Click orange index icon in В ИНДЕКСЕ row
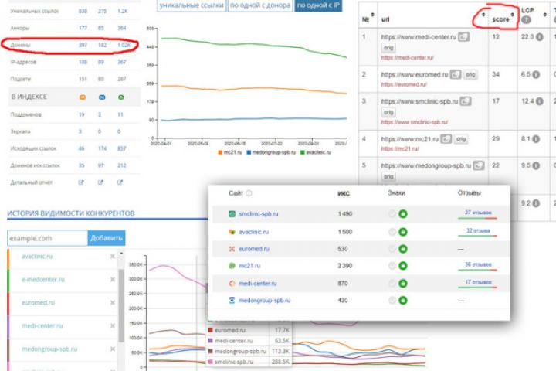 pos(83,97)
